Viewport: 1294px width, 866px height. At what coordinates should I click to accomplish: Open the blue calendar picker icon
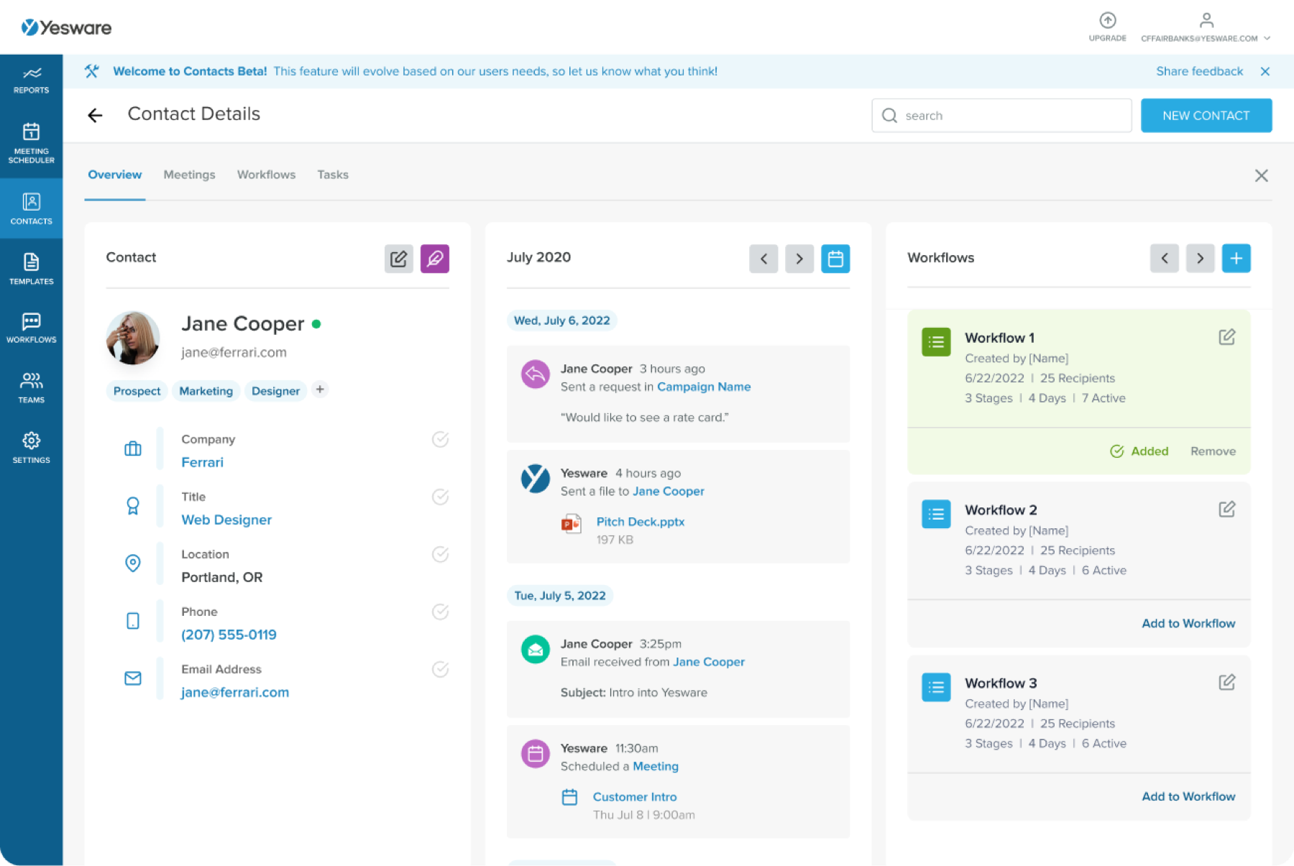[x=835, y=259]
